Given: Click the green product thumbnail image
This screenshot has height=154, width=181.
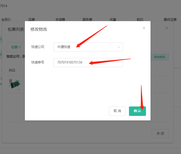Looking at the screenshot, I should 15,84.
